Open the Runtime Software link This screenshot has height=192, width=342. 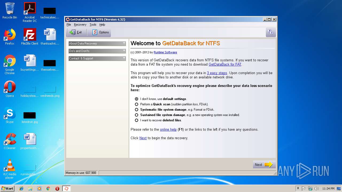pyautogui.click(x=165, y=52)
